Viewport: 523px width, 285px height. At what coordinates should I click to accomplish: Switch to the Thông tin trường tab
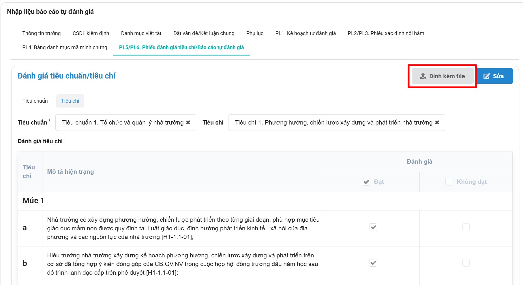[42, 33]
